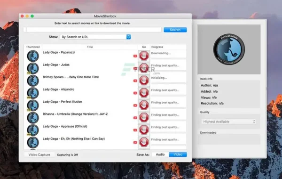Select the Judas row thumbnail

33,68
